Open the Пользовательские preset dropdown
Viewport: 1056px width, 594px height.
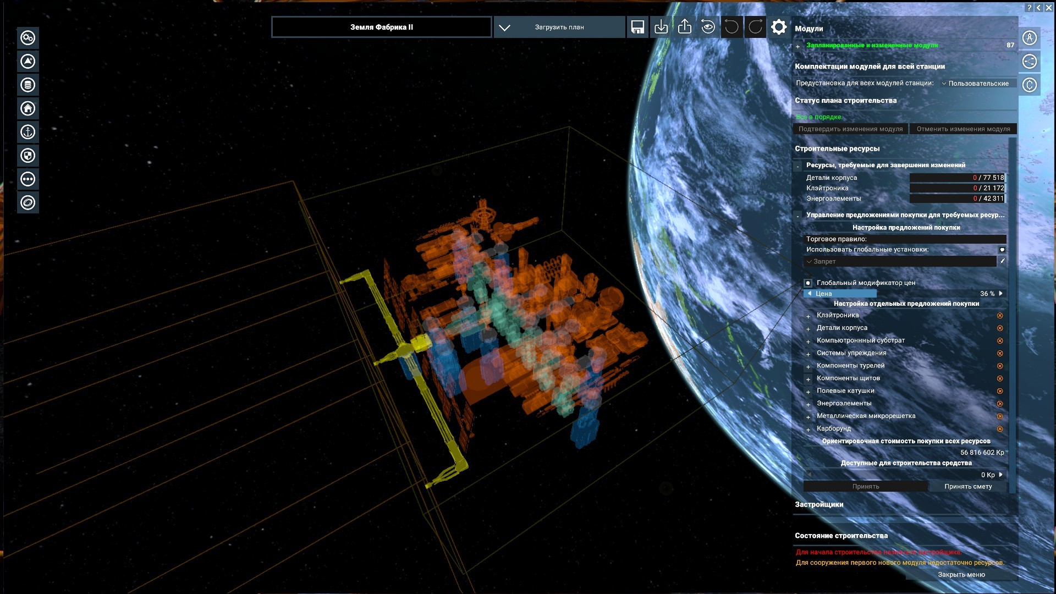tap(975, 84)
